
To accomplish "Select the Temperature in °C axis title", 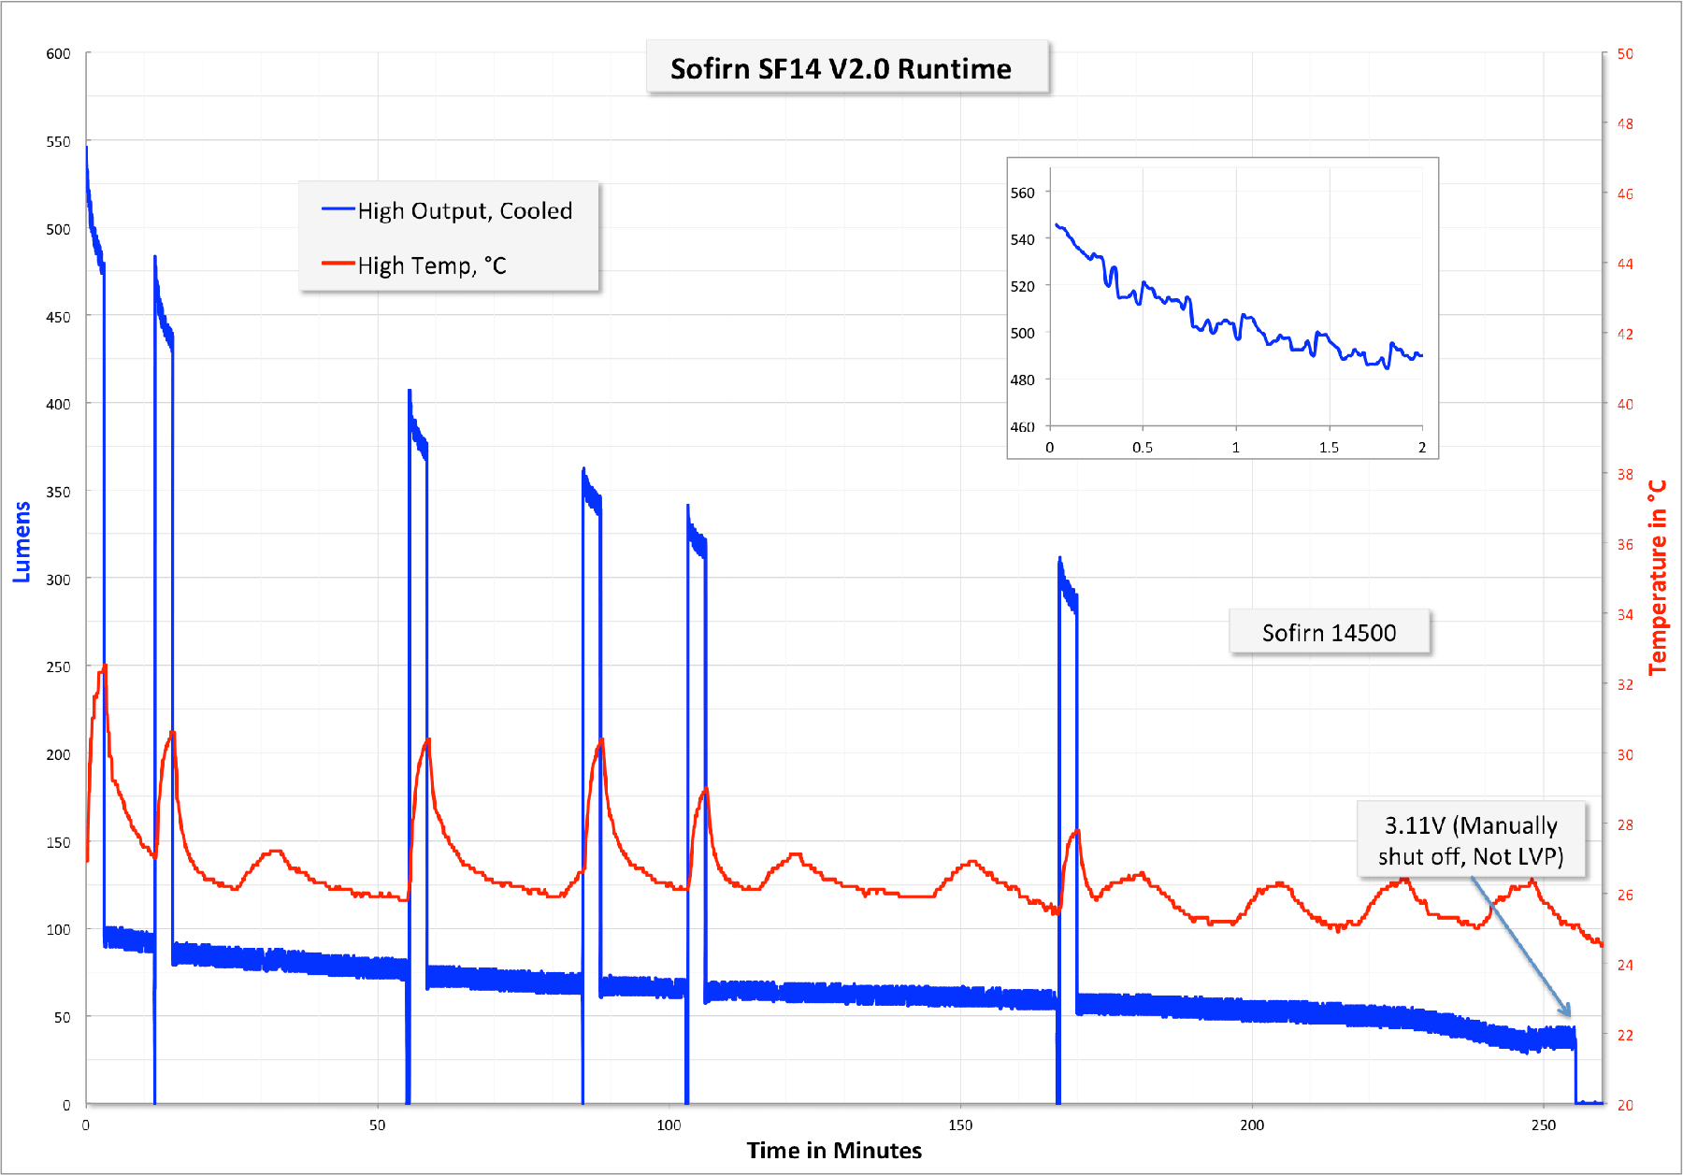I will (1657, 578).
